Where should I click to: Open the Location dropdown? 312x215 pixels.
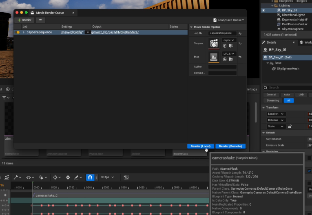coord(276,114)
